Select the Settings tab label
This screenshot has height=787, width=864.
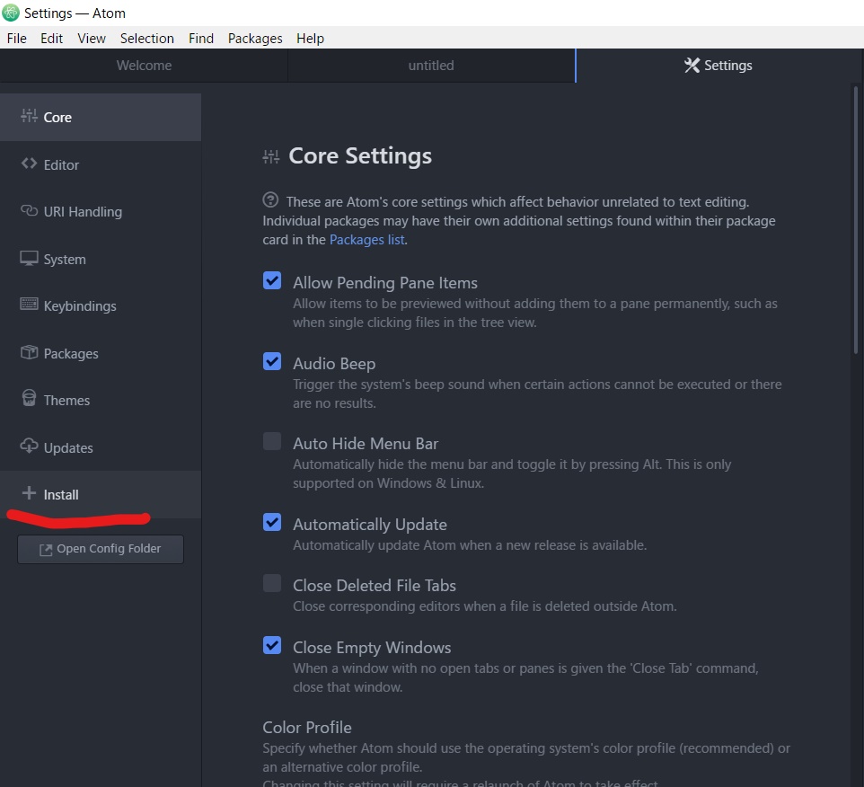pyautogui.click(x=727, y=66)
